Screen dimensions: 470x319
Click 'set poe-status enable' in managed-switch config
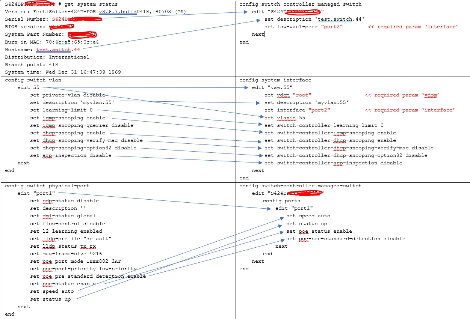(x=319, y=231)
